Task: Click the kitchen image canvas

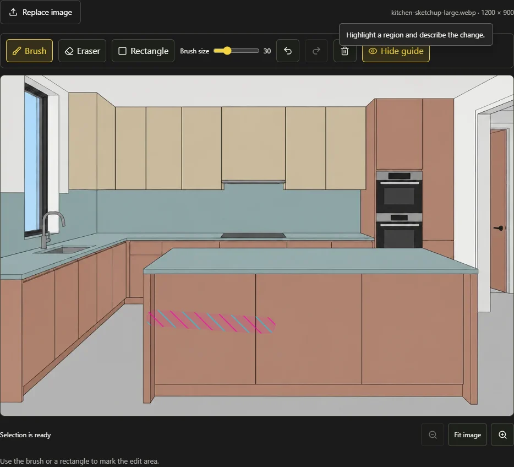Action: click(257, 246)
